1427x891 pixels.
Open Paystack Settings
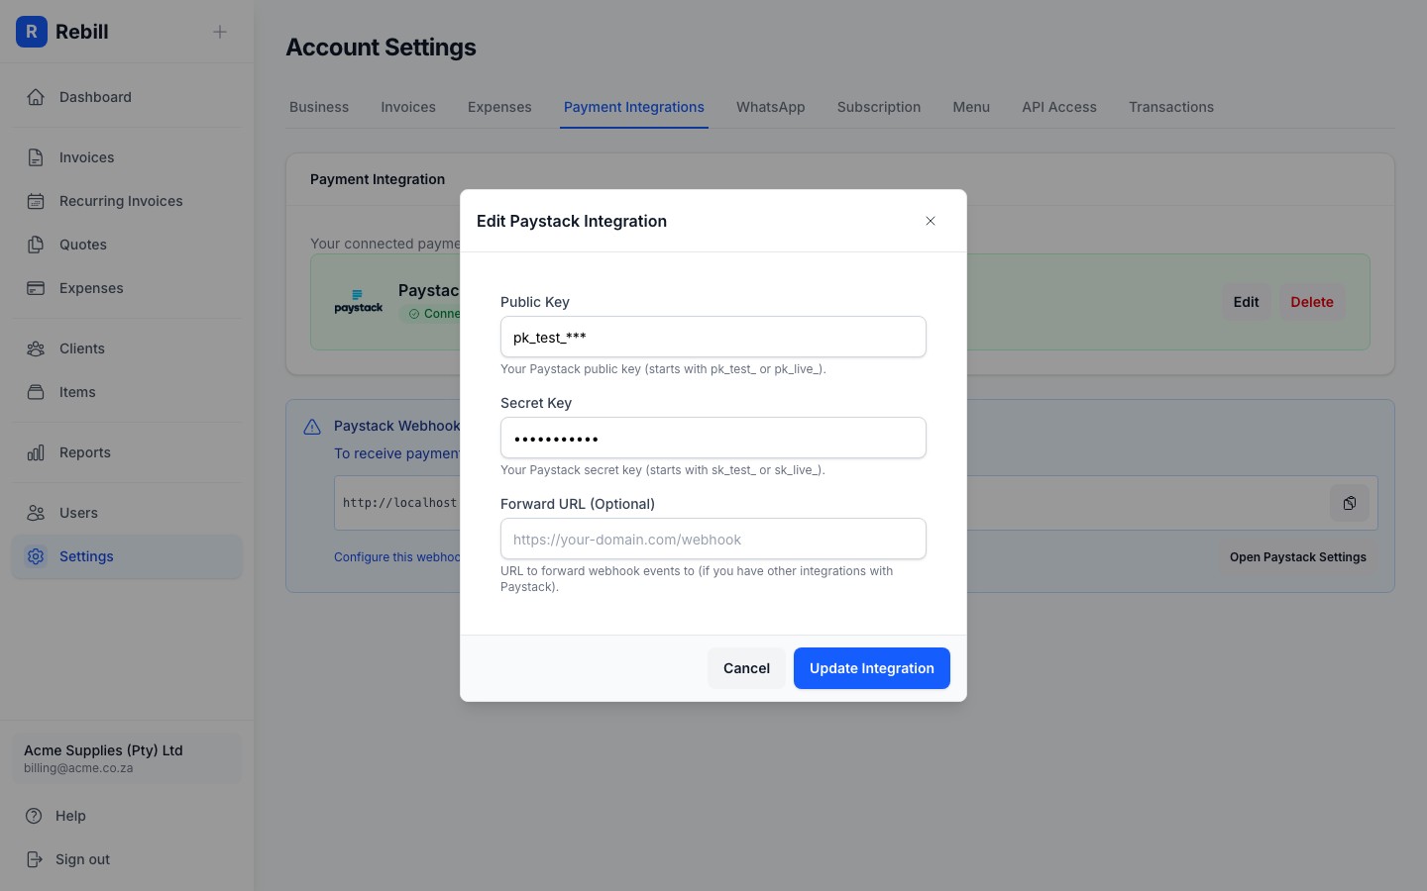(x=1298, y=557)
